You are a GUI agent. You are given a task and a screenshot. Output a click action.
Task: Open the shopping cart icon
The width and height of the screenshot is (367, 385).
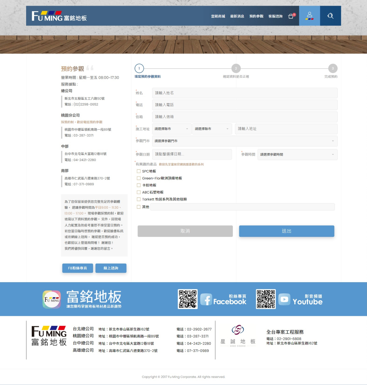291,16
